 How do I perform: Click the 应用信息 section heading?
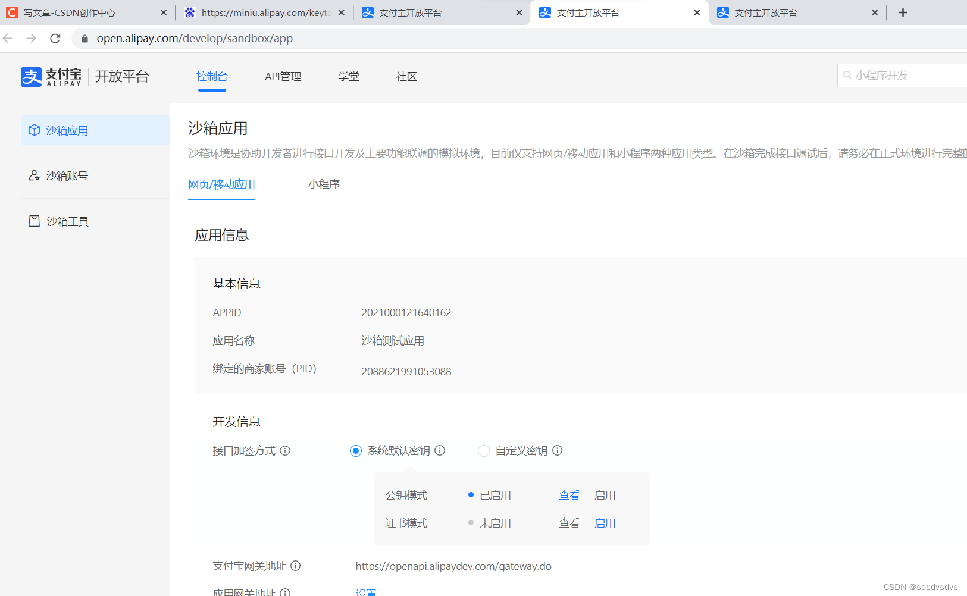pyautogui.click(x=222, y=236)
